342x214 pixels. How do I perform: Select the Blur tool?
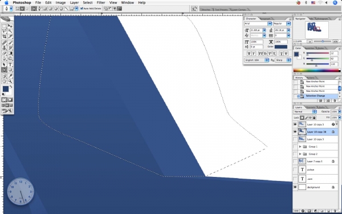click(x=4, y=58)
